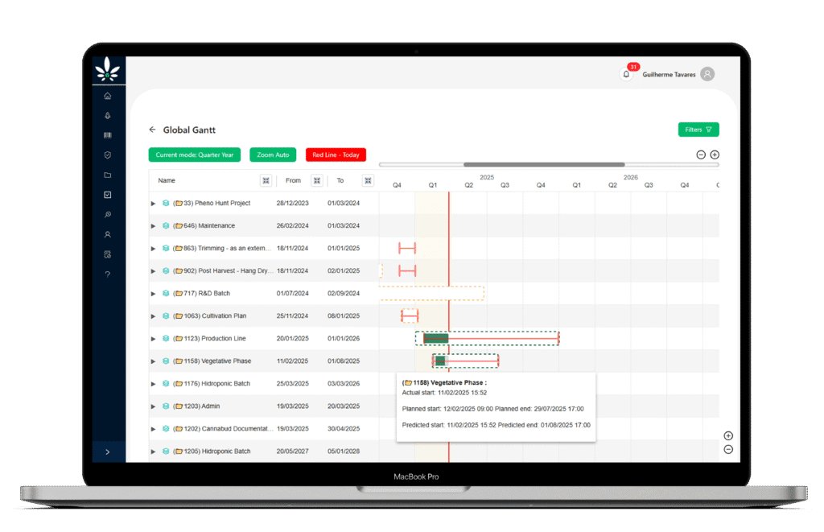824x532 pixels.
Task: Expand the Pheno Hunt Project row
Action: point(154,204)
